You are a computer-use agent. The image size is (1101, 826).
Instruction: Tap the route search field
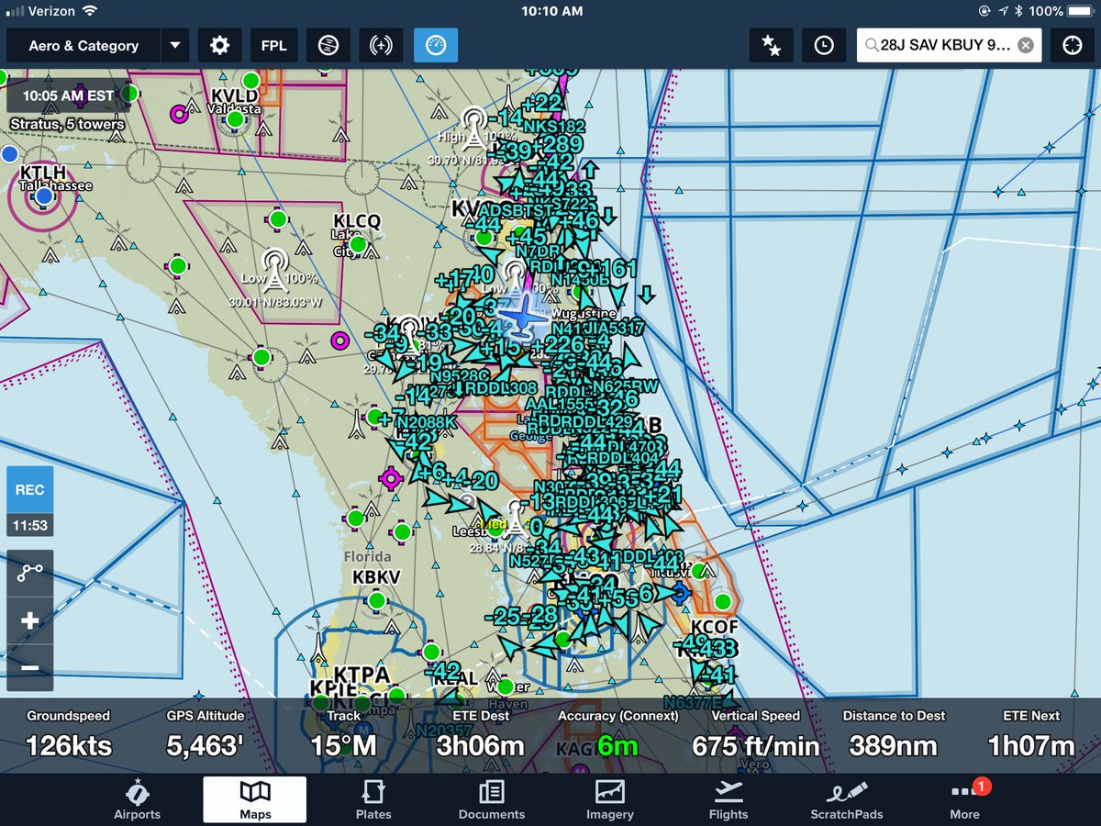[949, 45]
